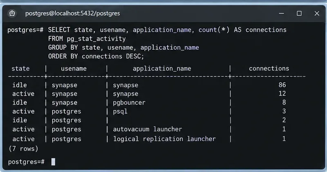Click the usename postgres in the psql row

point(66,112)
